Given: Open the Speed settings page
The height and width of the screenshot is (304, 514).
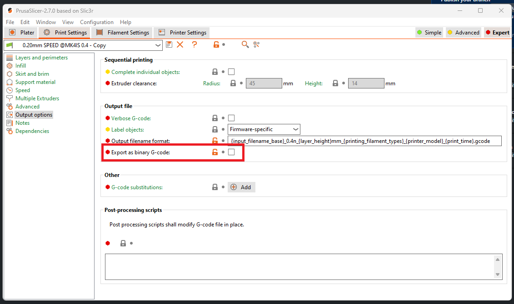Looking at the screenshot, I should [23, 90].
